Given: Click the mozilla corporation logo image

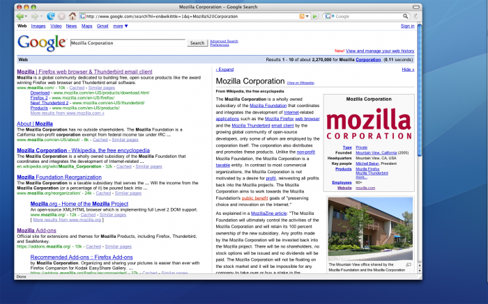Looking at the screenshot, I should (369, 123).
